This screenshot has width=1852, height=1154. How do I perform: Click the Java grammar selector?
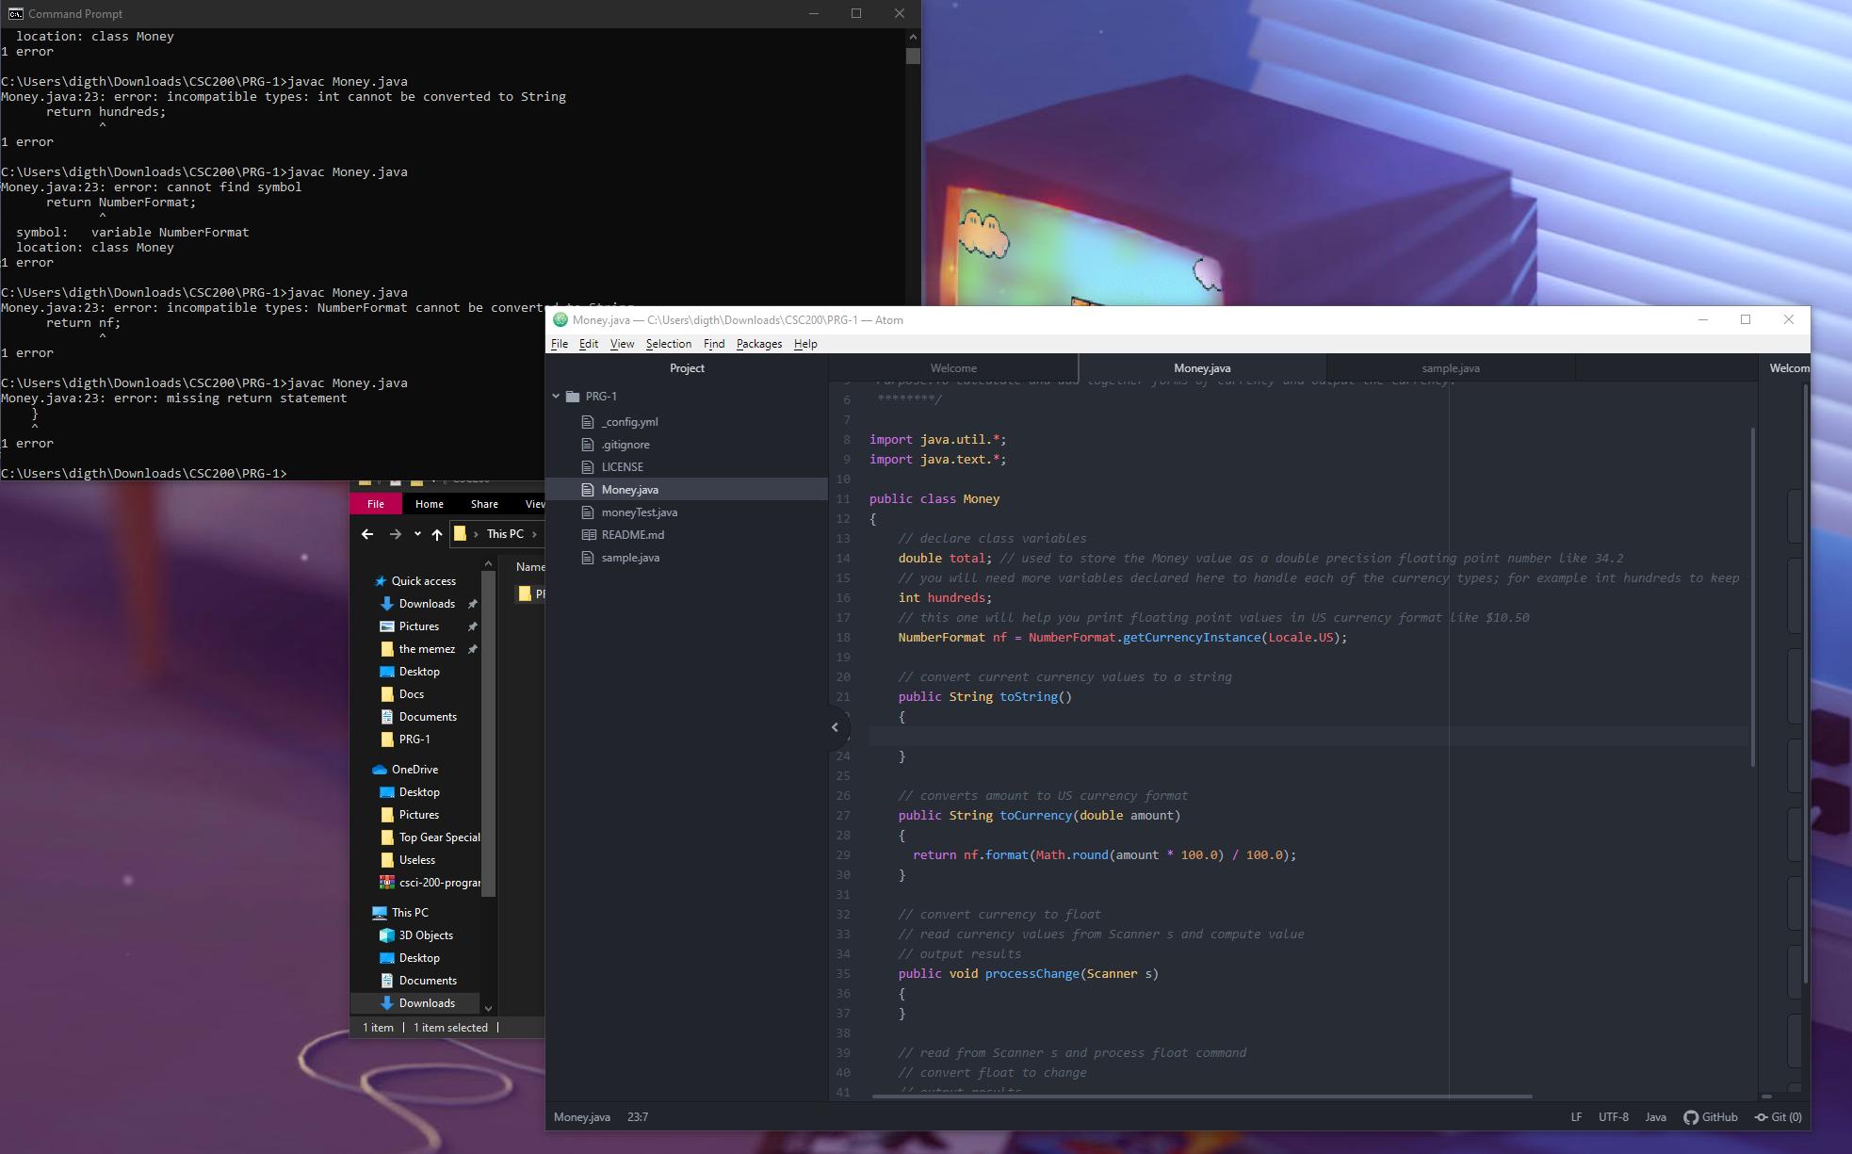coord(1655,1117)
